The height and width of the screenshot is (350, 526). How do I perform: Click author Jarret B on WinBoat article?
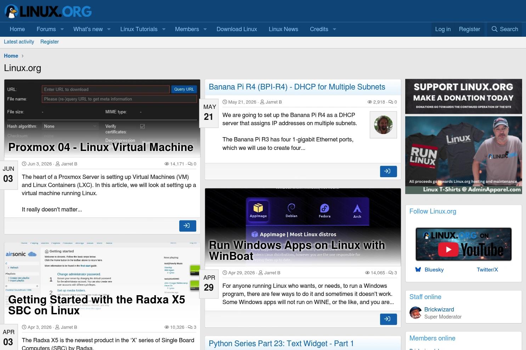click(x=272, y=273)
